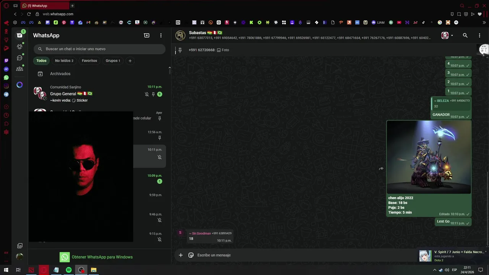Open the Archivados chats row
Image resolution: width=489 pixels, height=275 pixels.
(99, 74)
